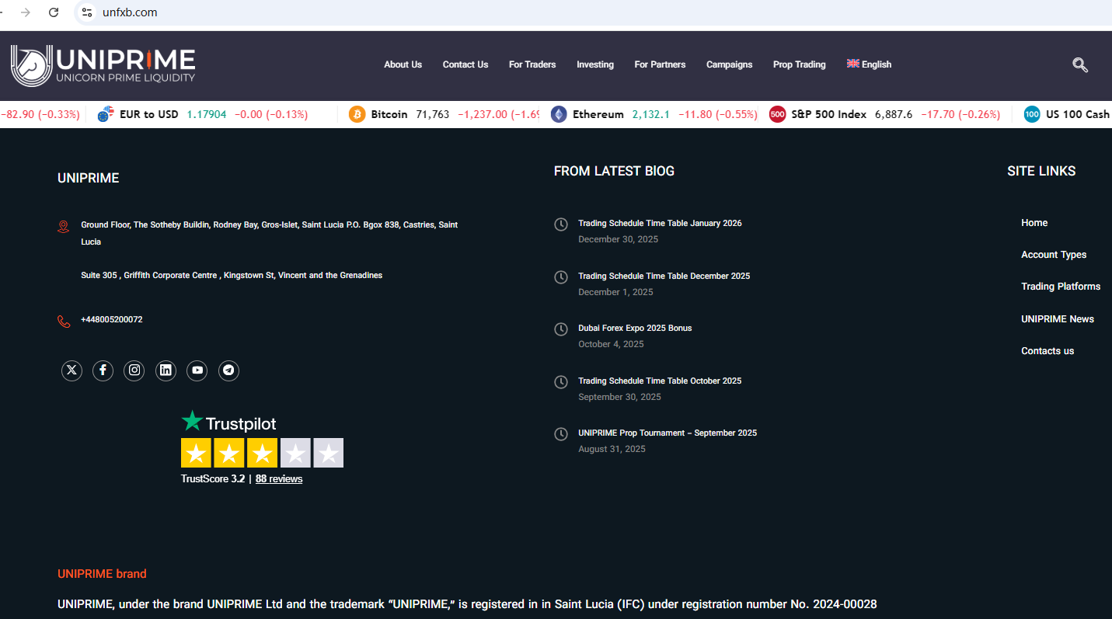Open Trading Schedule Time Table December 2025 post
This screenshot has width=1112, height=619.
pos(664,276)
